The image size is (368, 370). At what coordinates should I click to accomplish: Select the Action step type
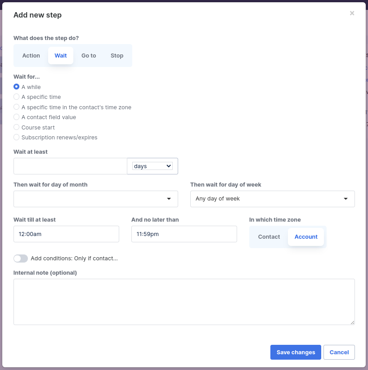(31, 56)
